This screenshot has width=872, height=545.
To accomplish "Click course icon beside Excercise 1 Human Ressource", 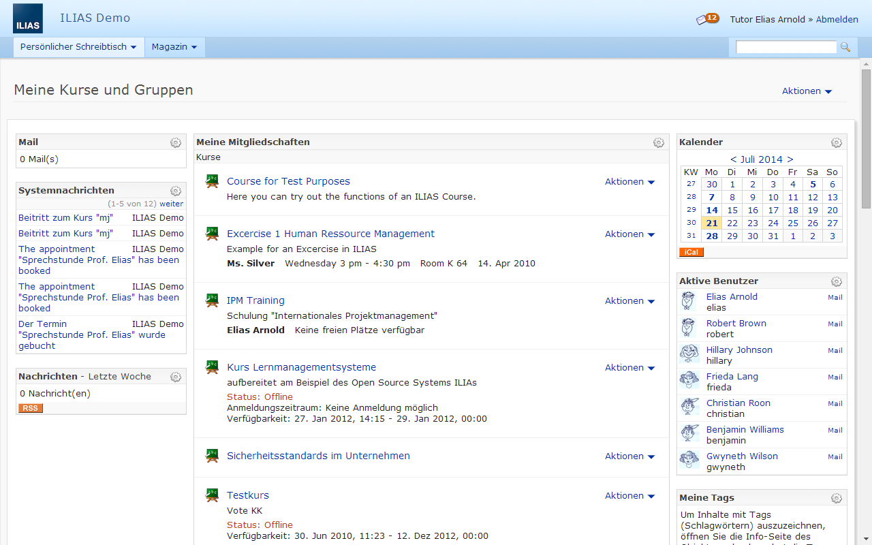I will pos(212,234).
